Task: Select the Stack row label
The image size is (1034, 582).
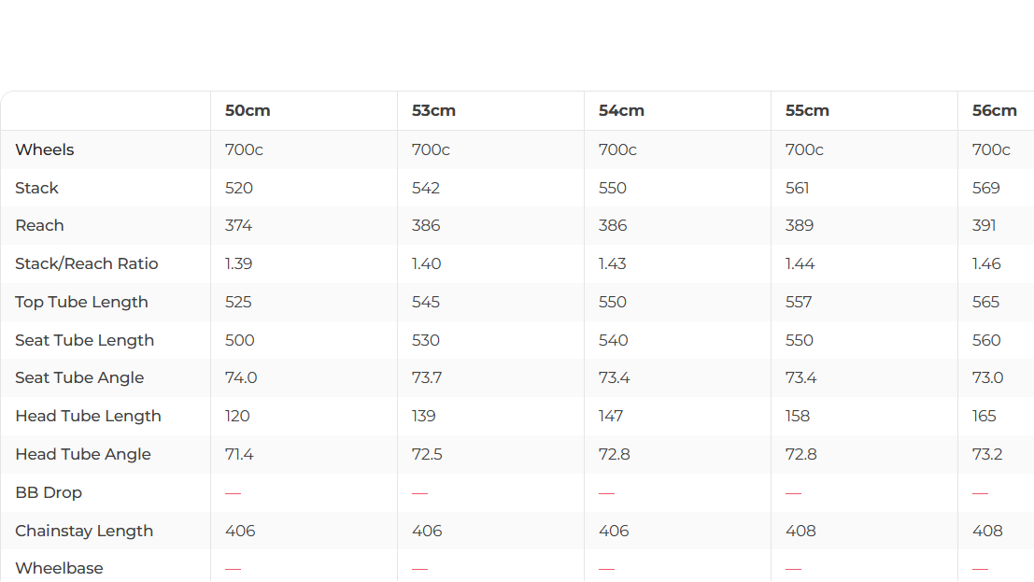Action: tap(37, 188)
